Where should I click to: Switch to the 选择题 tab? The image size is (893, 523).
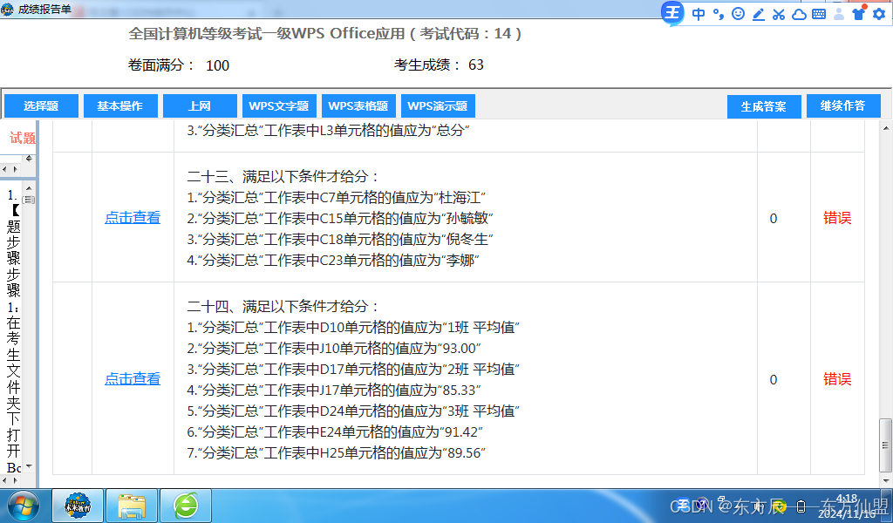click(41, 105)
